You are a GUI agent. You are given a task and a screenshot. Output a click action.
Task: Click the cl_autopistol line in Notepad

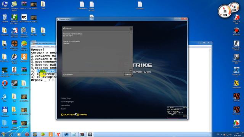tap(46, 77)
